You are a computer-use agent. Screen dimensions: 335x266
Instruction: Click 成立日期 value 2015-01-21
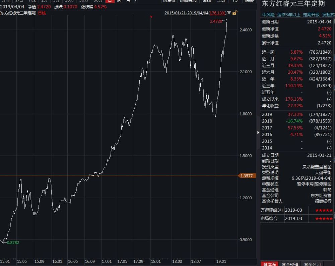point(319,155)
